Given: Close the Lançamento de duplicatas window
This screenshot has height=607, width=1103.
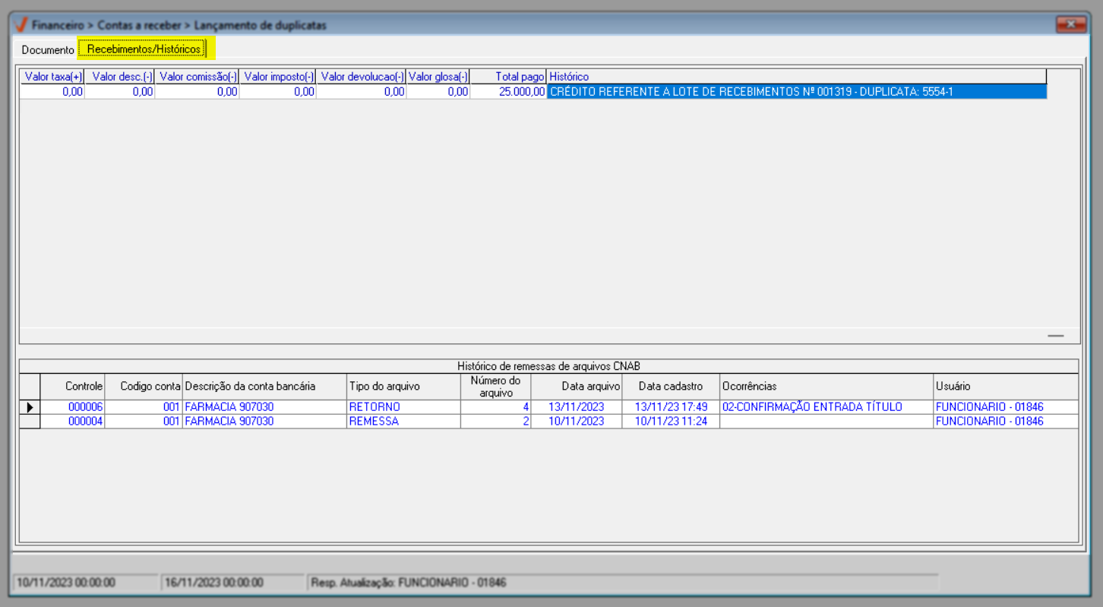Looking at the screenshot, I should point(1070,24).
